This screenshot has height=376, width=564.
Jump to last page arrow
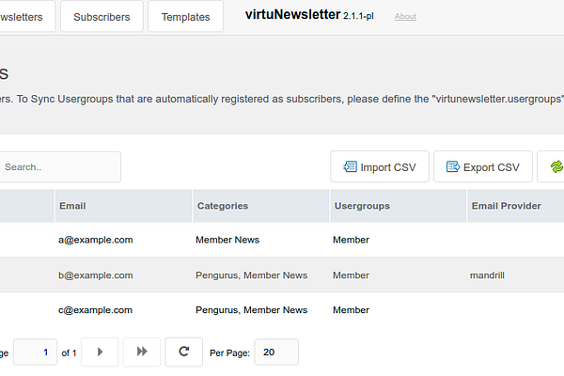coord(142,352)
